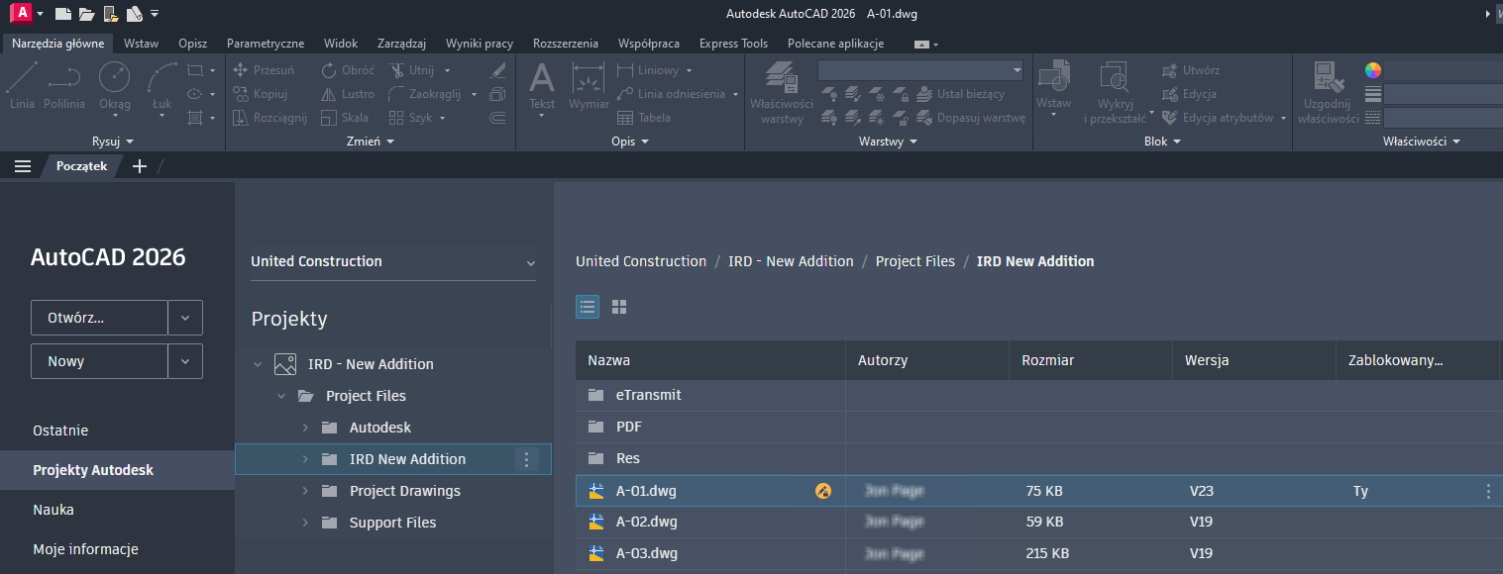Image resolution: width=1503 pixels, height=574 pixels.
Task: Click Utwórz block create icon
Action: click(1191, 70)
